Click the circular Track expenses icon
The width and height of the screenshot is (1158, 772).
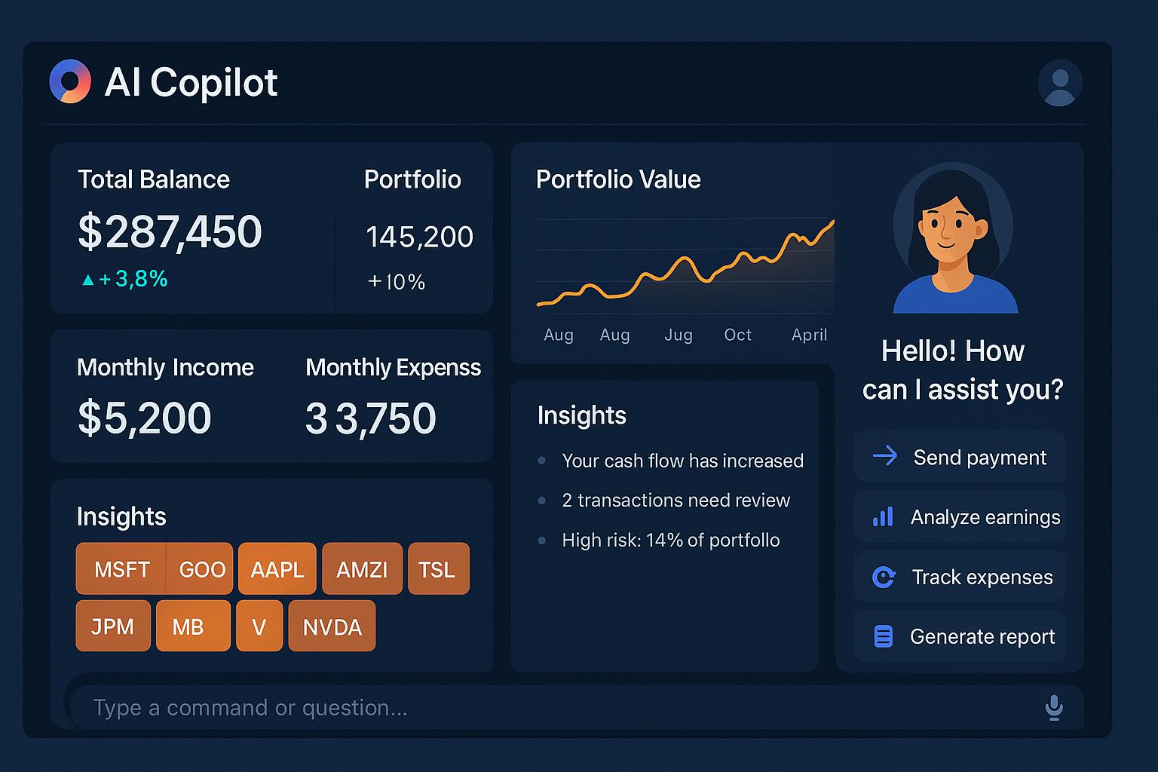[884, 577]
